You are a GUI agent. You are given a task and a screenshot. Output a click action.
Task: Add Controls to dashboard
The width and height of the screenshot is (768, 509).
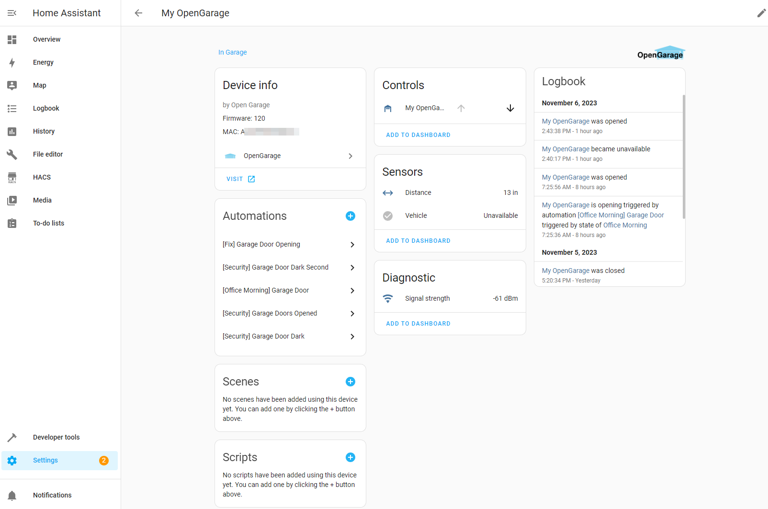click(418, 135)
